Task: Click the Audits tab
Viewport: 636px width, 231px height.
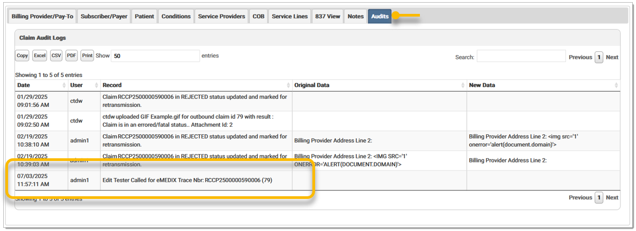Action: point(380,17)
